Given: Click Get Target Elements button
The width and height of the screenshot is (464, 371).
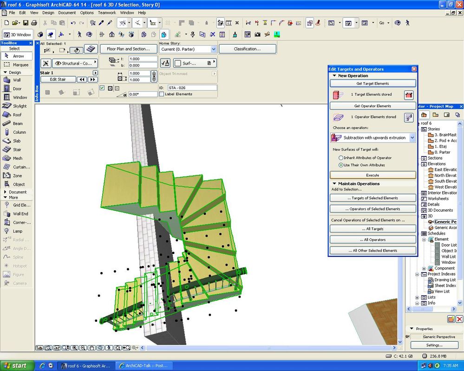Looking at the screenshot, I should 373,84.
